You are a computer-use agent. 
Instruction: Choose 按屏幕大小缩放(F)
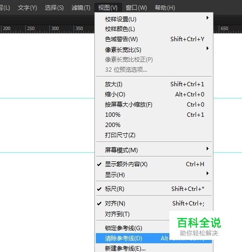coord(154,105)
